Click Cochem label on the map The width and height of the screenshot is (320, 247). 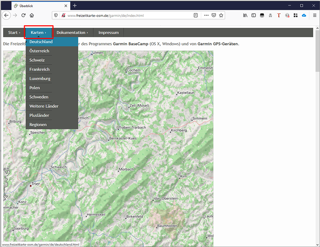pos(134,70)
